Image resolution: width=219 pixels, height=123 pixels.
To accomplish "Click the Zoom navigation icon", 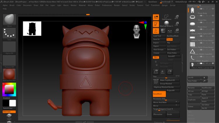I will tap(169, 71).
